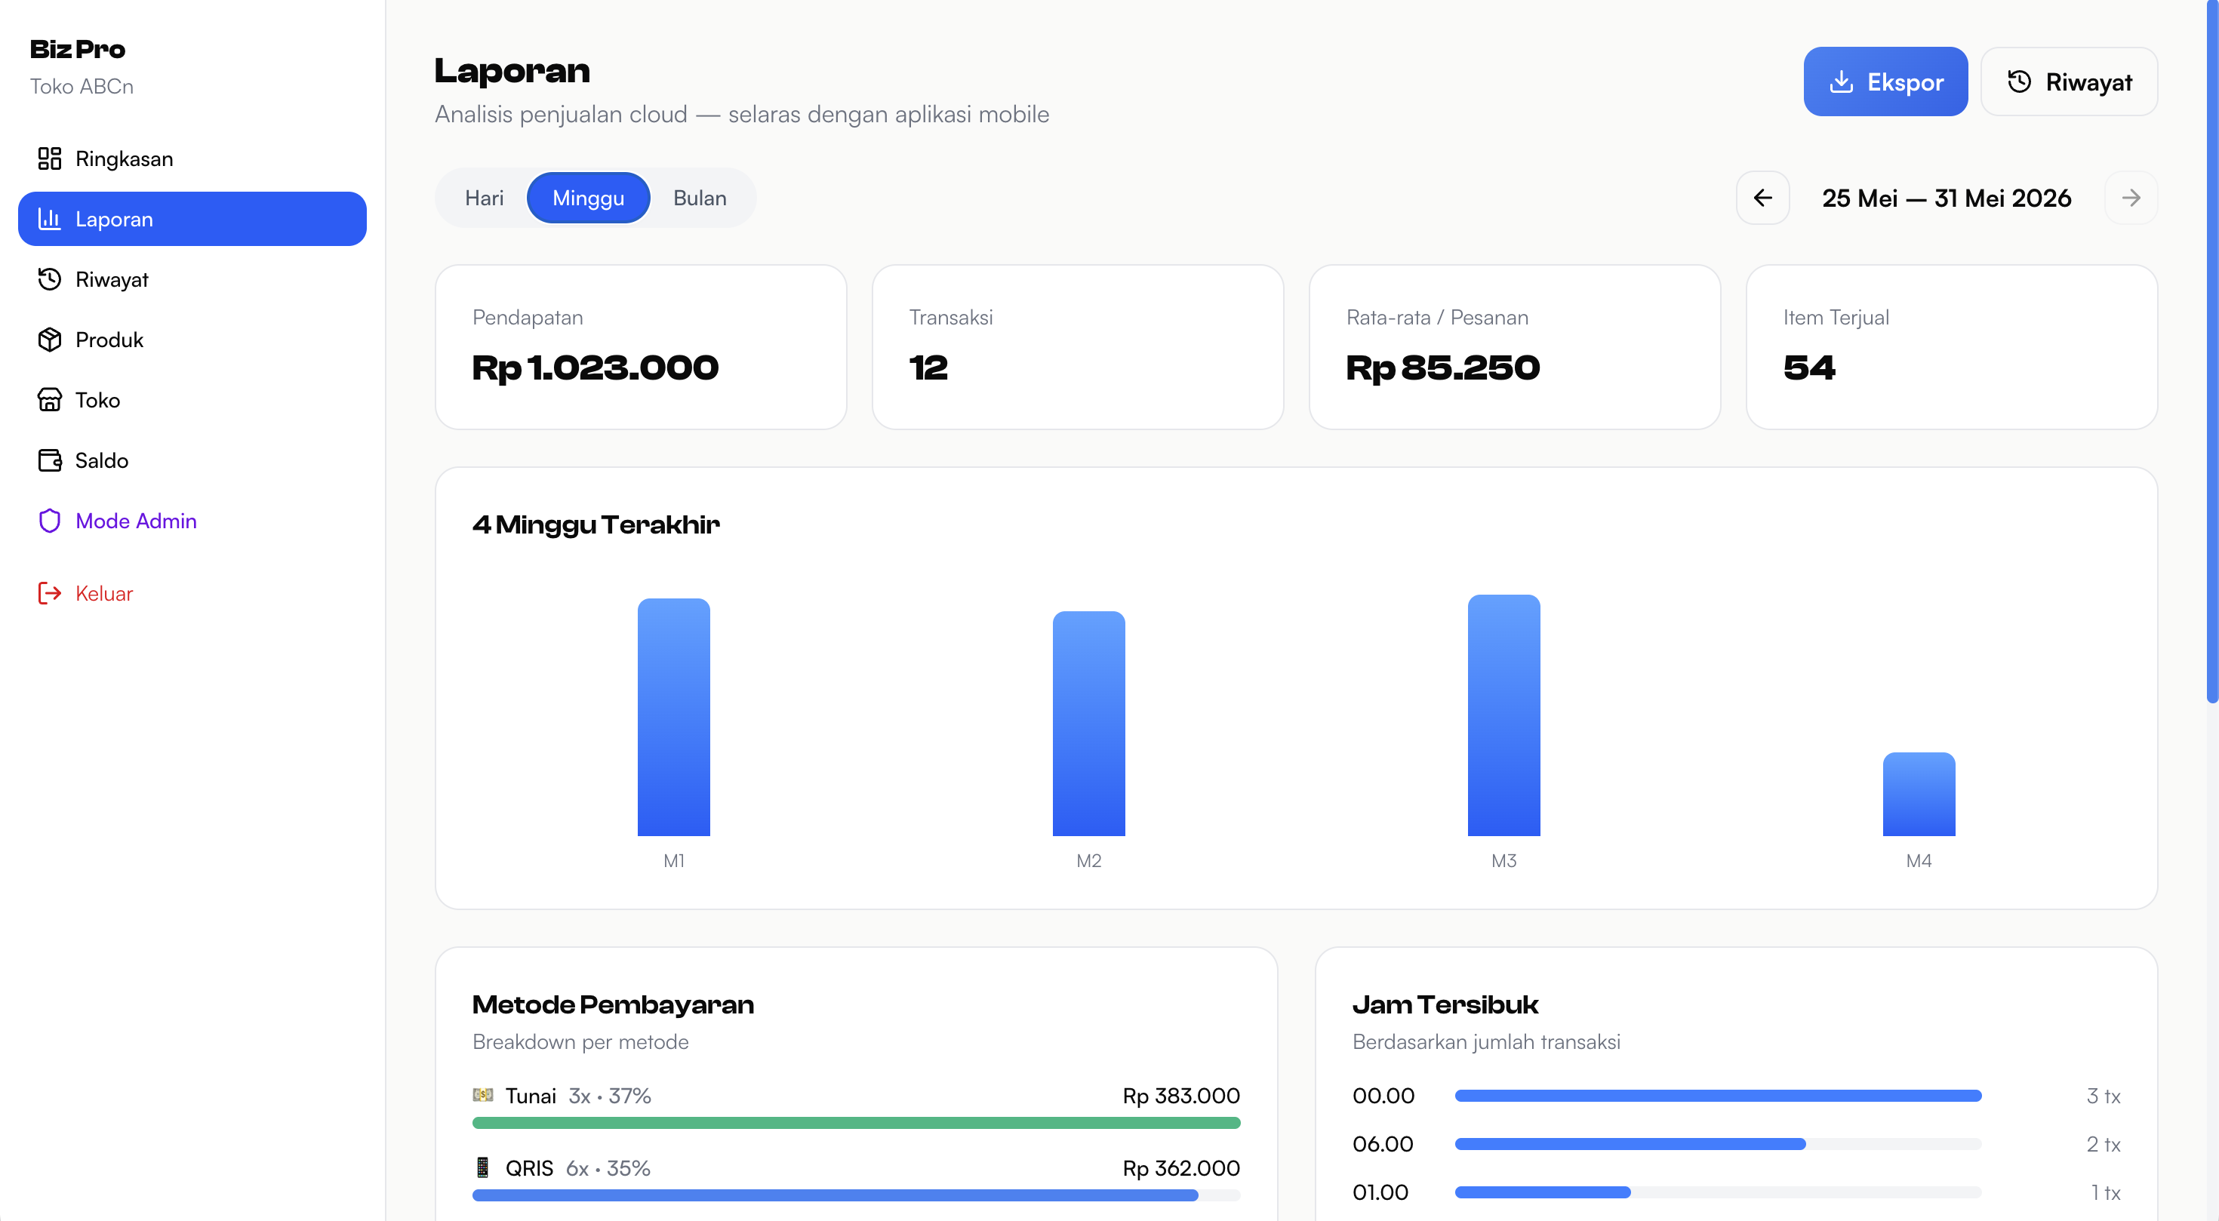Click the M1 bar in the chart

tap(673, 716)
